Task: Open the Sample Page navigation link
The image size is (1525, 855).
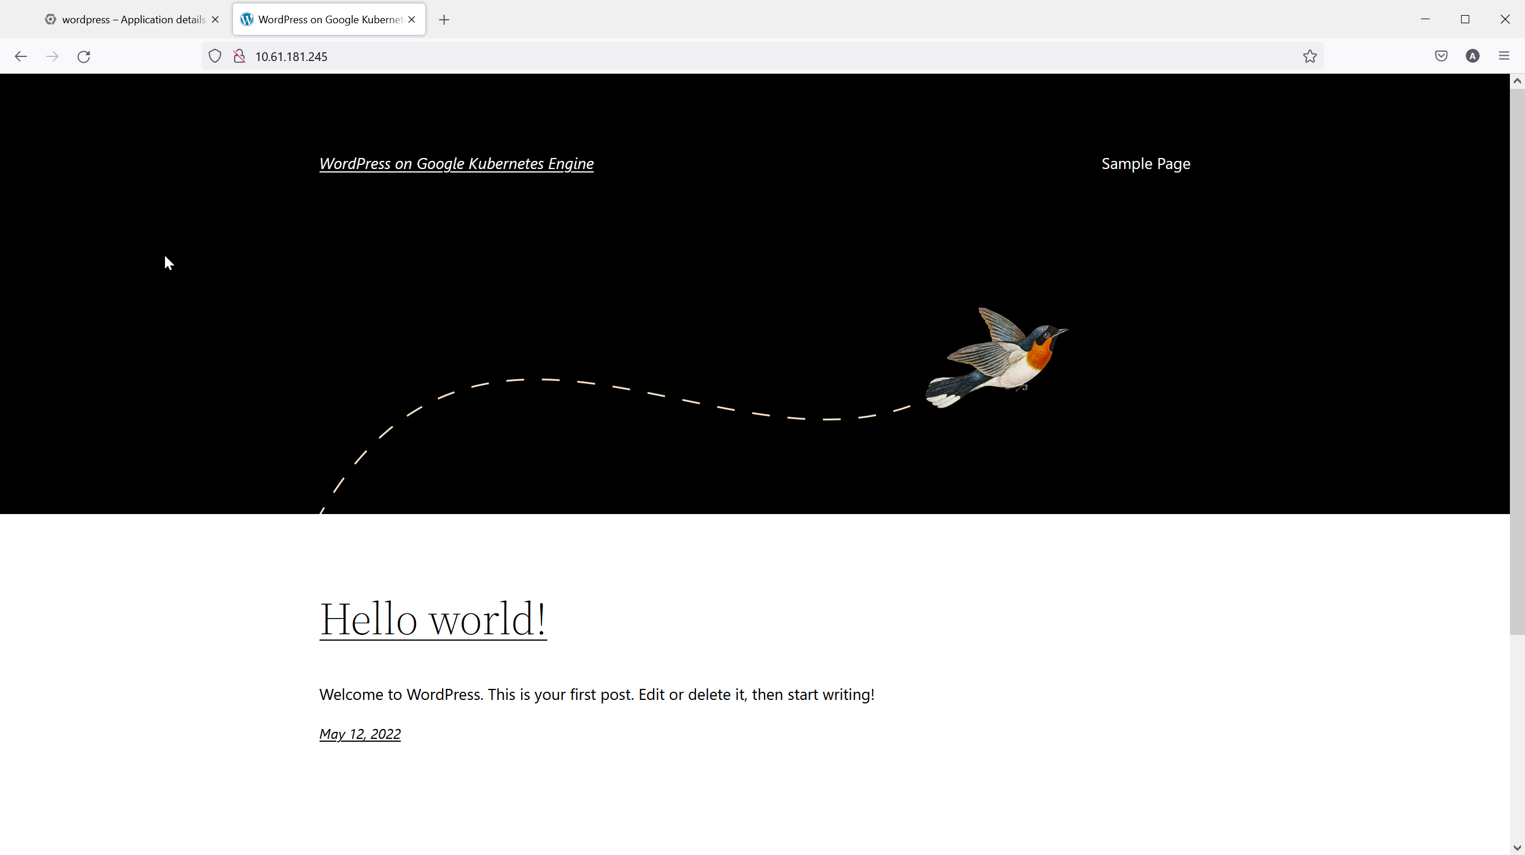Action: (1145, 164)
